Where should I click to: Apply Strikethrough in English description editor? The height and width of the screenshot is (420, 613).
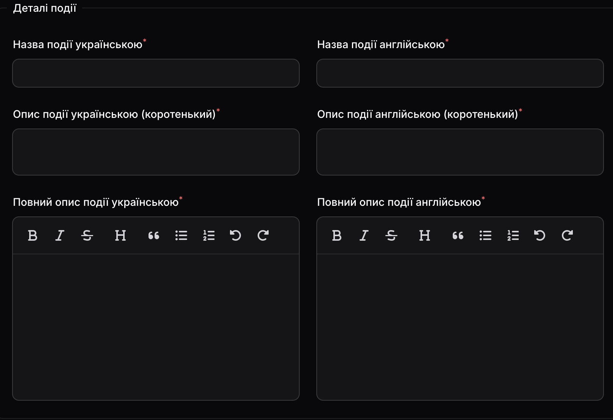click(x=391, y=235)
